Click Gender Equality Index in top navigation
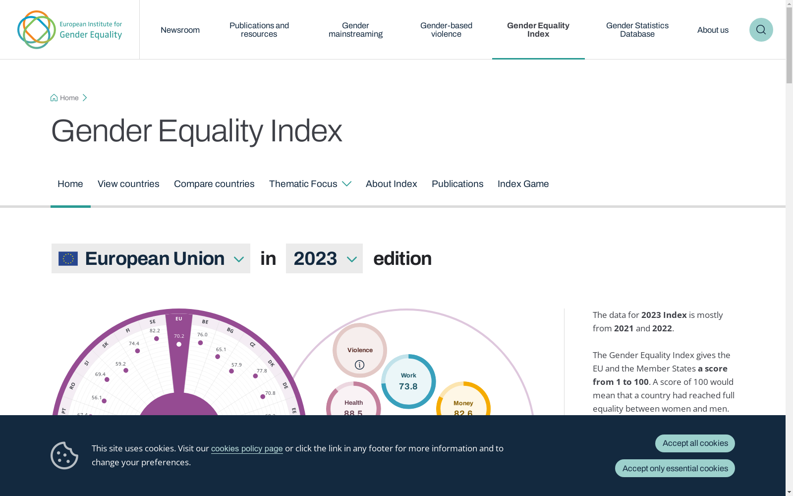Viewport: 793px width, 496px height. 538,30
